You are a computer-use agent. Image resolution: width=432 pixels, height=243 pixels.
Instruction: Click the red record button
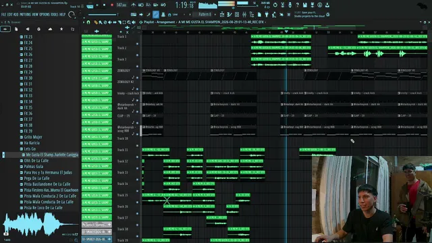click(x=112, y=5)
